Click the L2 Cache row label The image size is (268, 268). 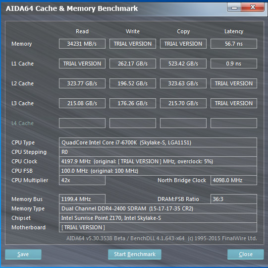[x=22, y=83]
